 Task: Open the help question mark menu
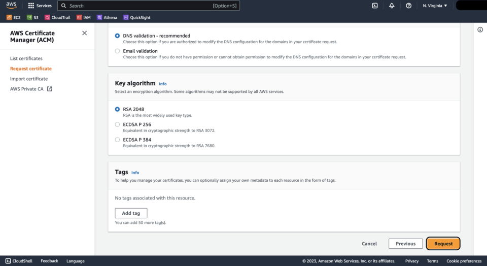(408, 6)
